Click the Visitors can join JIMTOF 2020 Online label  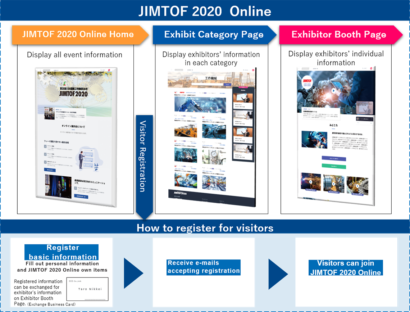(346, 268)
